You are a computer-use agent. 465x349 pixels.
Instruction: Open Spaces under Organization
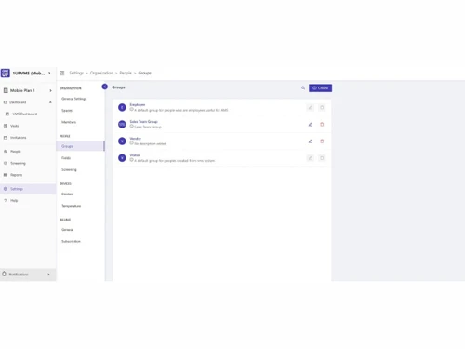[67, 111]
